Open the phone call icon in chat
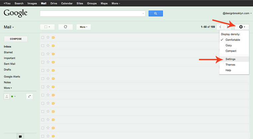The height and width of the screenshot is (139, 253). (29, 96)
